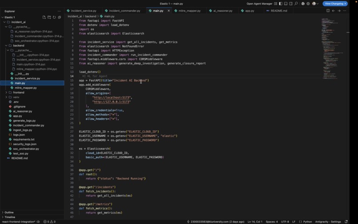Open security_logs.json in Explorer
This screenshot has width=358, height=224.
pyautogui.click(x=25, y=144)
